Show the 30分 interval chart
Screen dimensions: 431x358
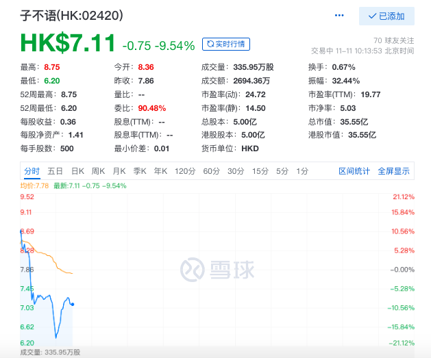pos(236,171)
